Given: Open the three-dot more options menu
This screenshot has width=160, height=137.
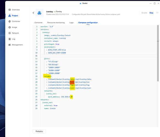Looking at the screenshot, I should [x=157, y=13].
